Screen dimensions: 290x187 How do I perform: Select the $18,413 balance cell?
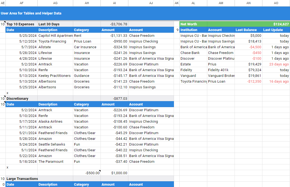coord(248,41)
